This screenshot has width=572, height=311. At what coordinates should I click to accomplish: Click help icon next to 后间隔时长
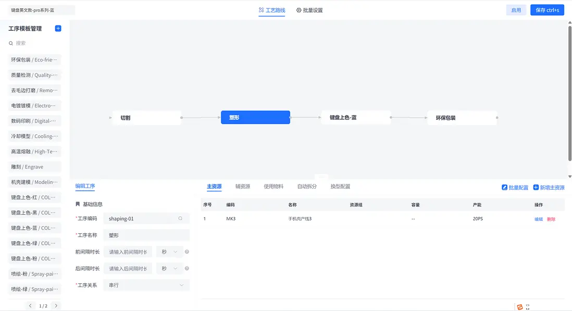[187, 268]
